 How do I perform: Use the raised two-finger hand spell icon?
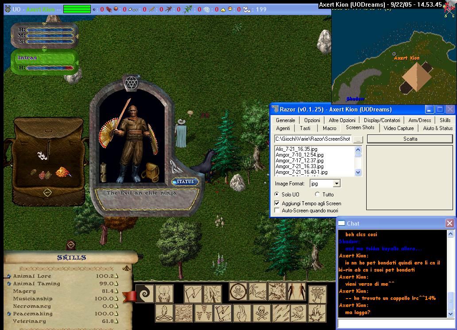(x=242, y=313)
